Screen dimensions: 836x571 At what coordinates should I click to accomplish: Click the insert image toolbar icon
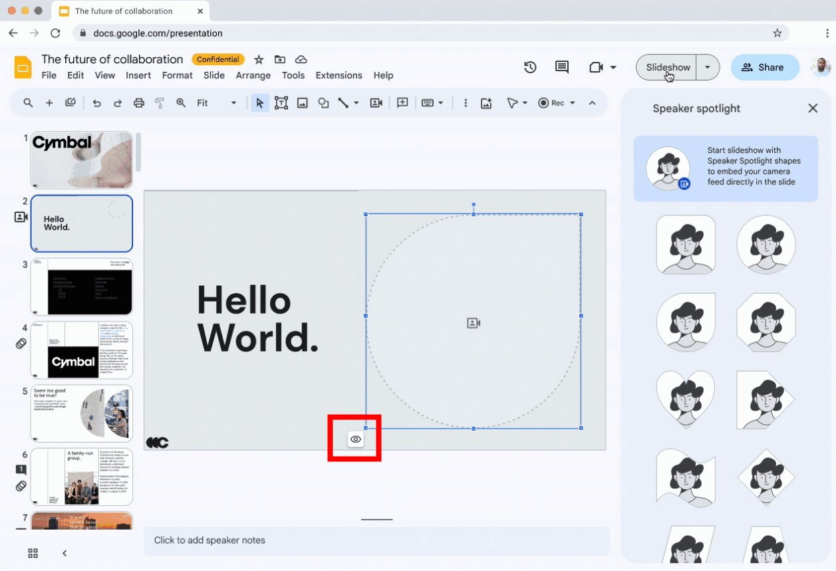pos(303,103)
